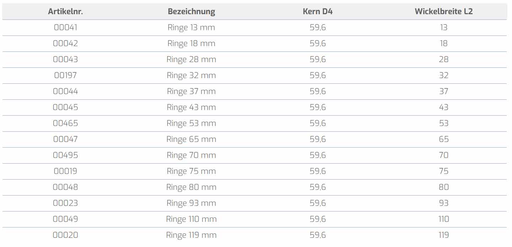Screen dimensions: 512x247
Task: Click the Ringe 70 mm description
Action: point(192,155)
